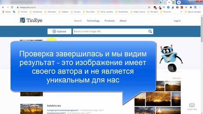Click the TinEye robot logo
This screenshot has width=203, height=114.
click(23, 20)
